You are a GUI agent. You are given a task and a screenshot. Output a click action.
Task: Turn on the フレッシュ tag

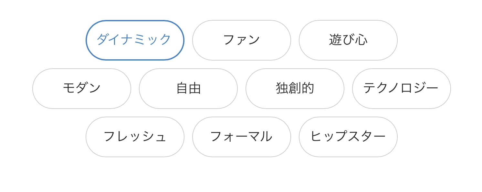click(135, 137)
